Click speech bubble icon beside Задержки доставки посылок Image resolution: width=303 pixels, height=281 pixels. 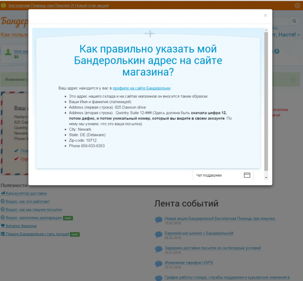click(x=159, y=249)
